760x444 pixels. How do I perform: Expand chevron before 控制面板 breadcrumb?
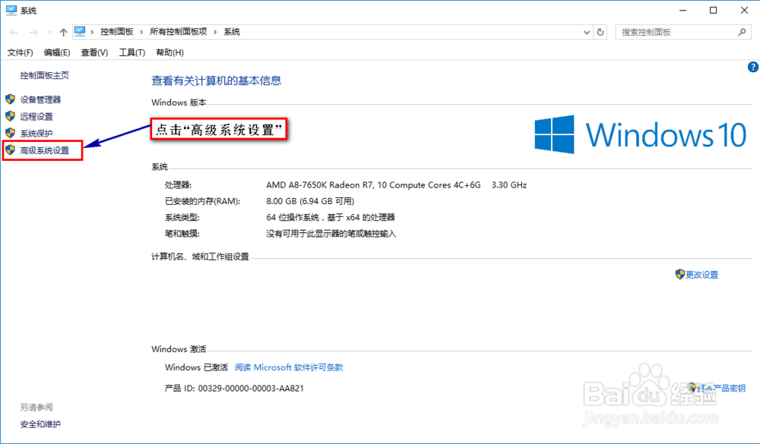[92, 32]
